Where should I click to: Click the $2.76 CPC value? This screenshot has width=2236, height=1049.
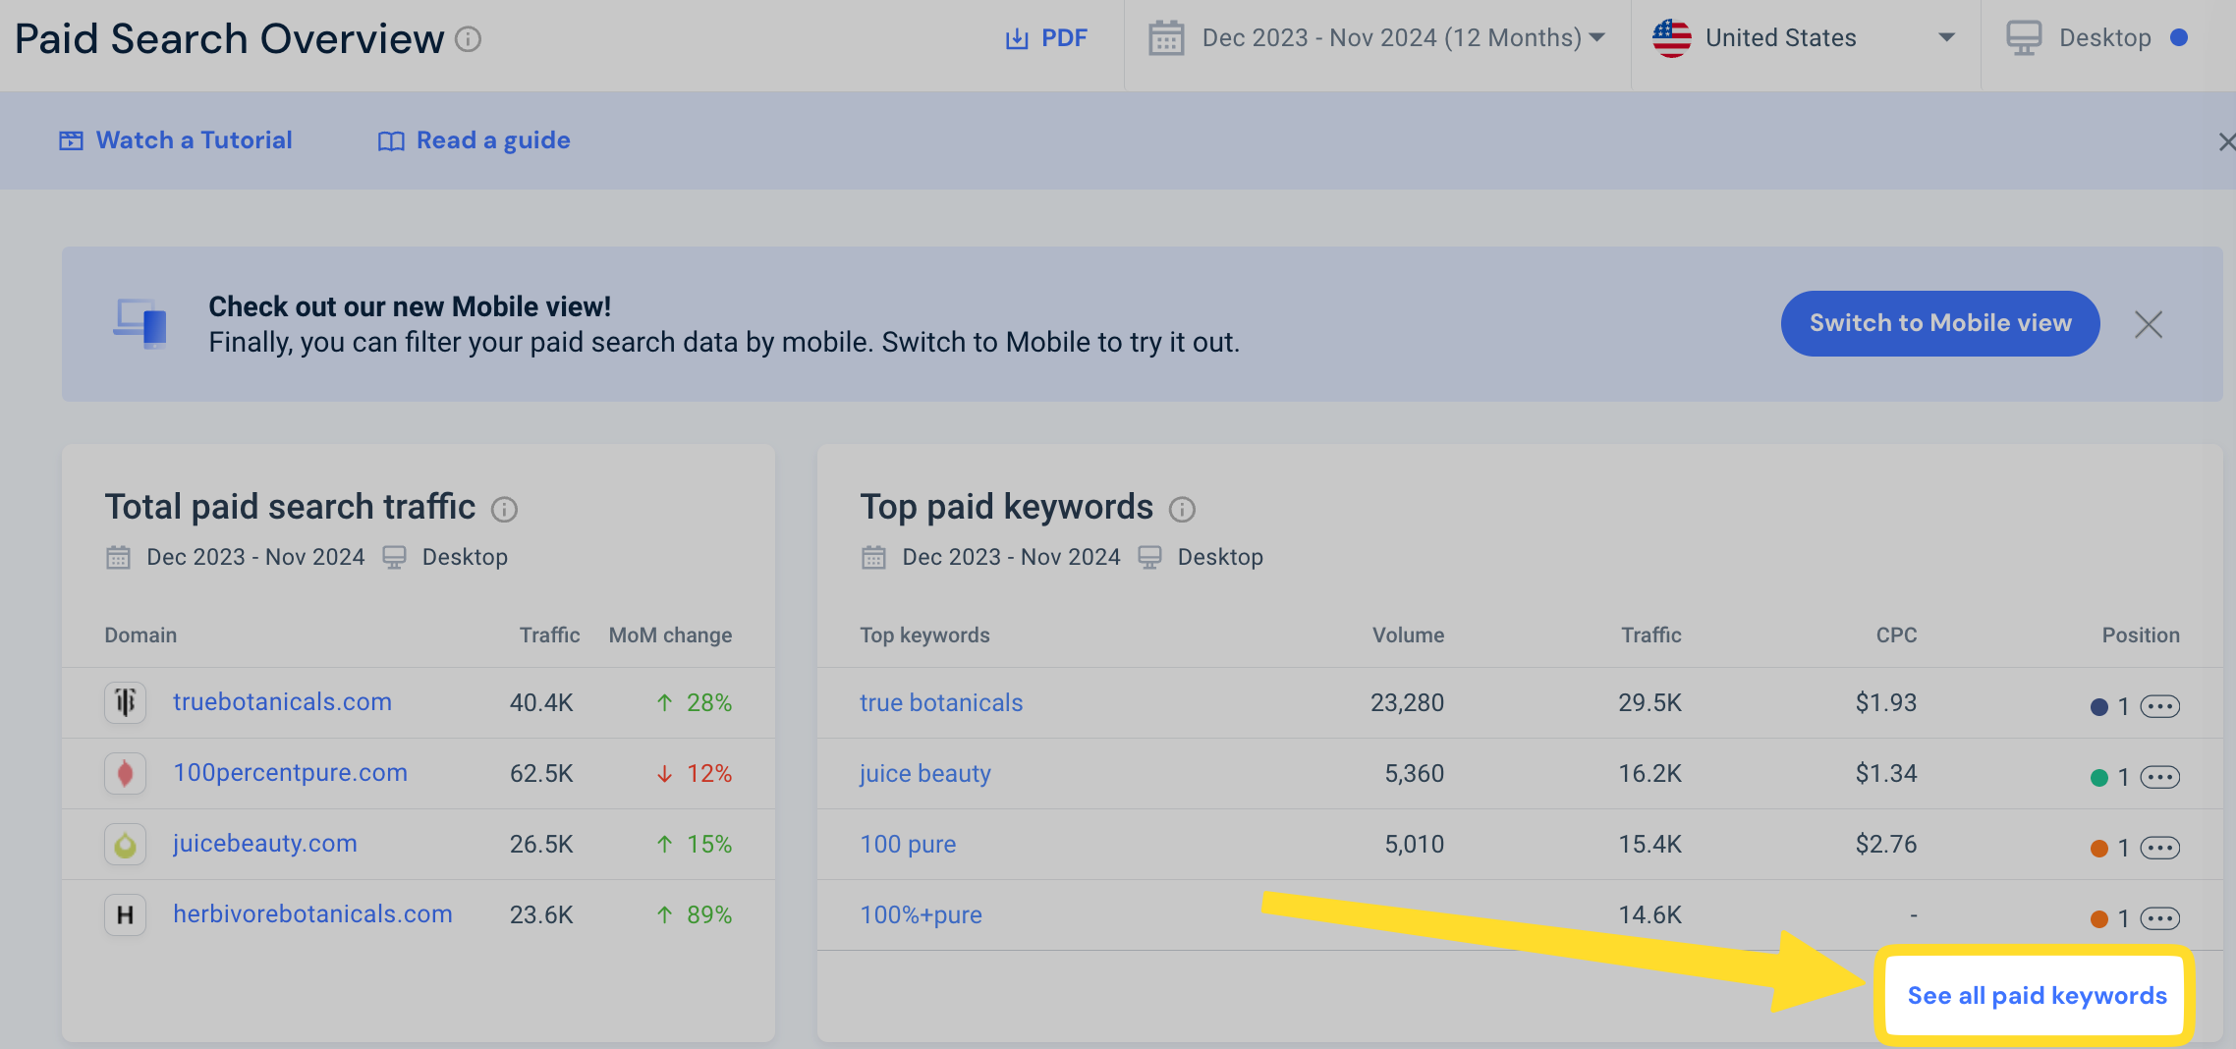[x=1886, y=844]
